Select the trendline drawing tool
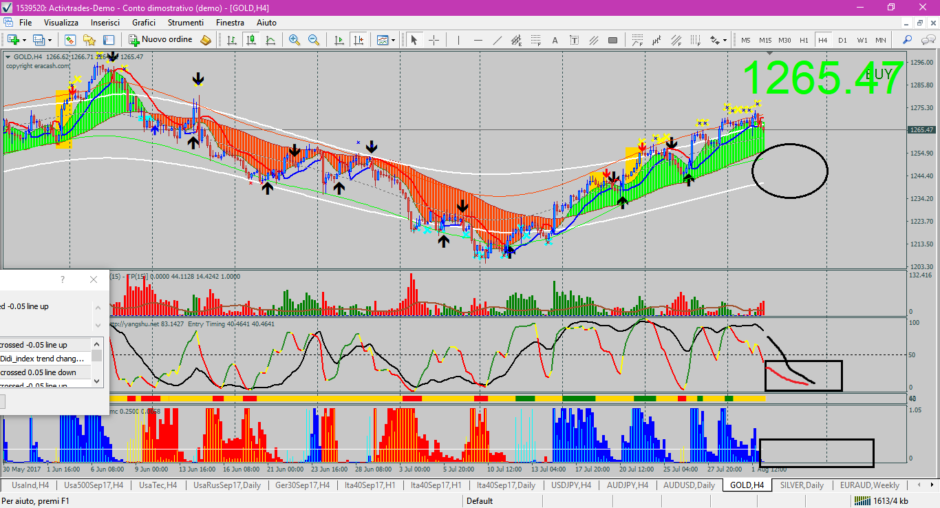The width and height of the screenshot is (940, 508). (x=498, y=40)
